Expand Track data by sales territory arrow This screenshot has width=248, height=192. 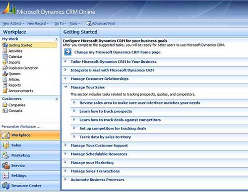click(74, 137)
